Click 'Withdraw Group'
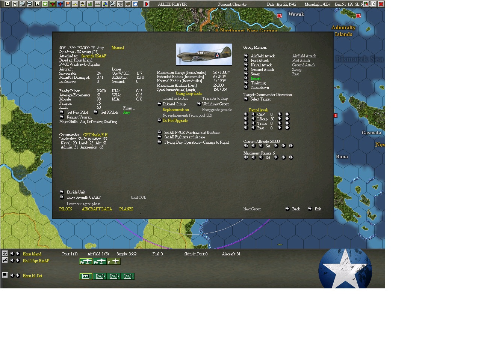 click(199, 104)
